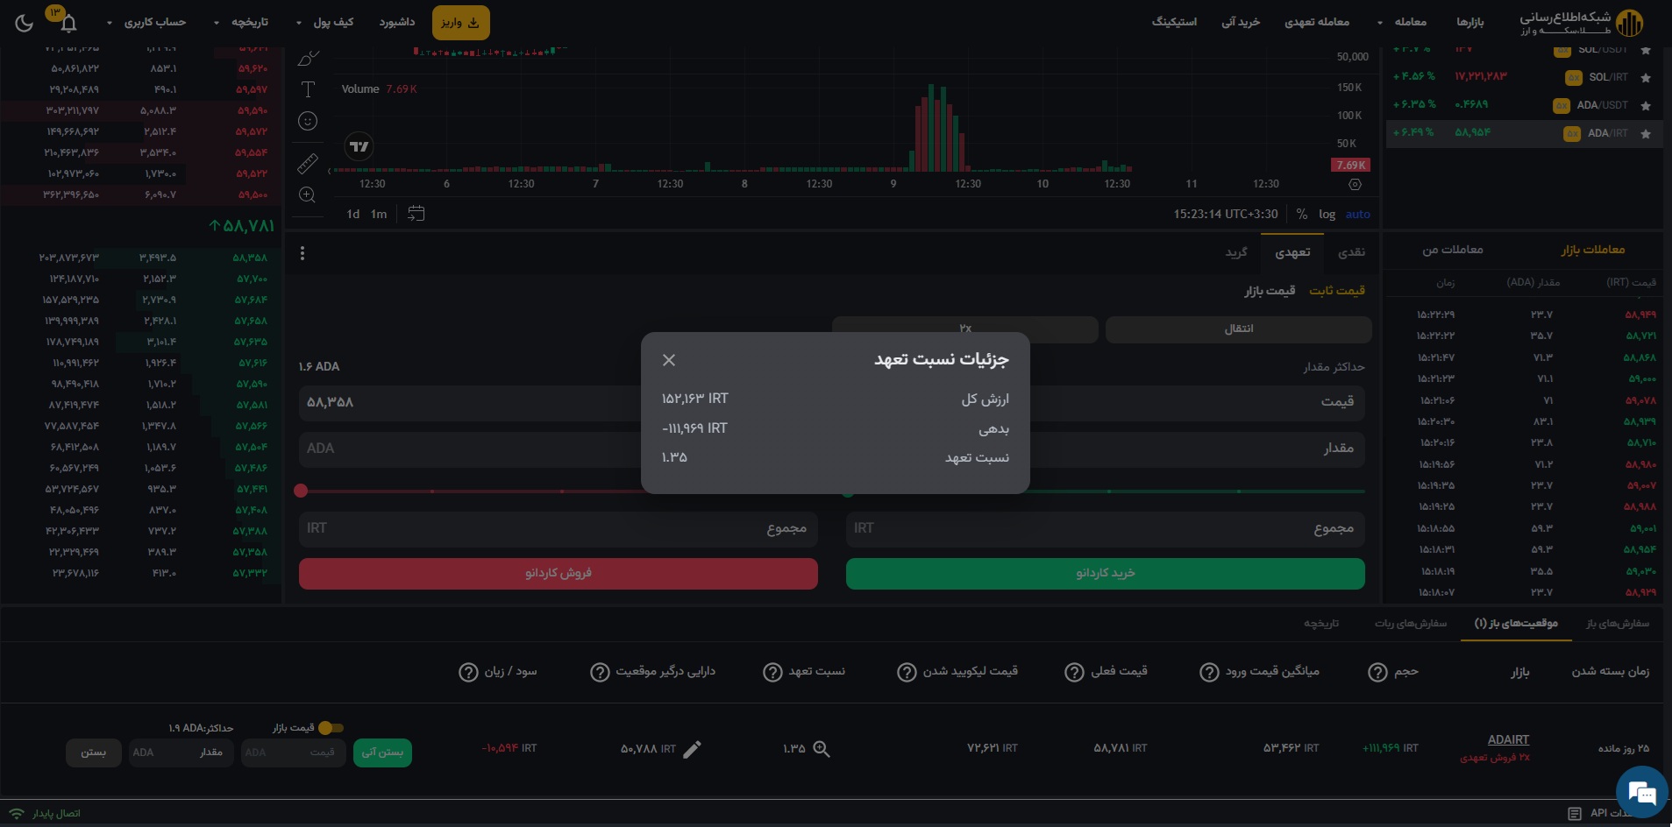Click the help icon beside قیمت لیکویید شدن

(907, 672)
